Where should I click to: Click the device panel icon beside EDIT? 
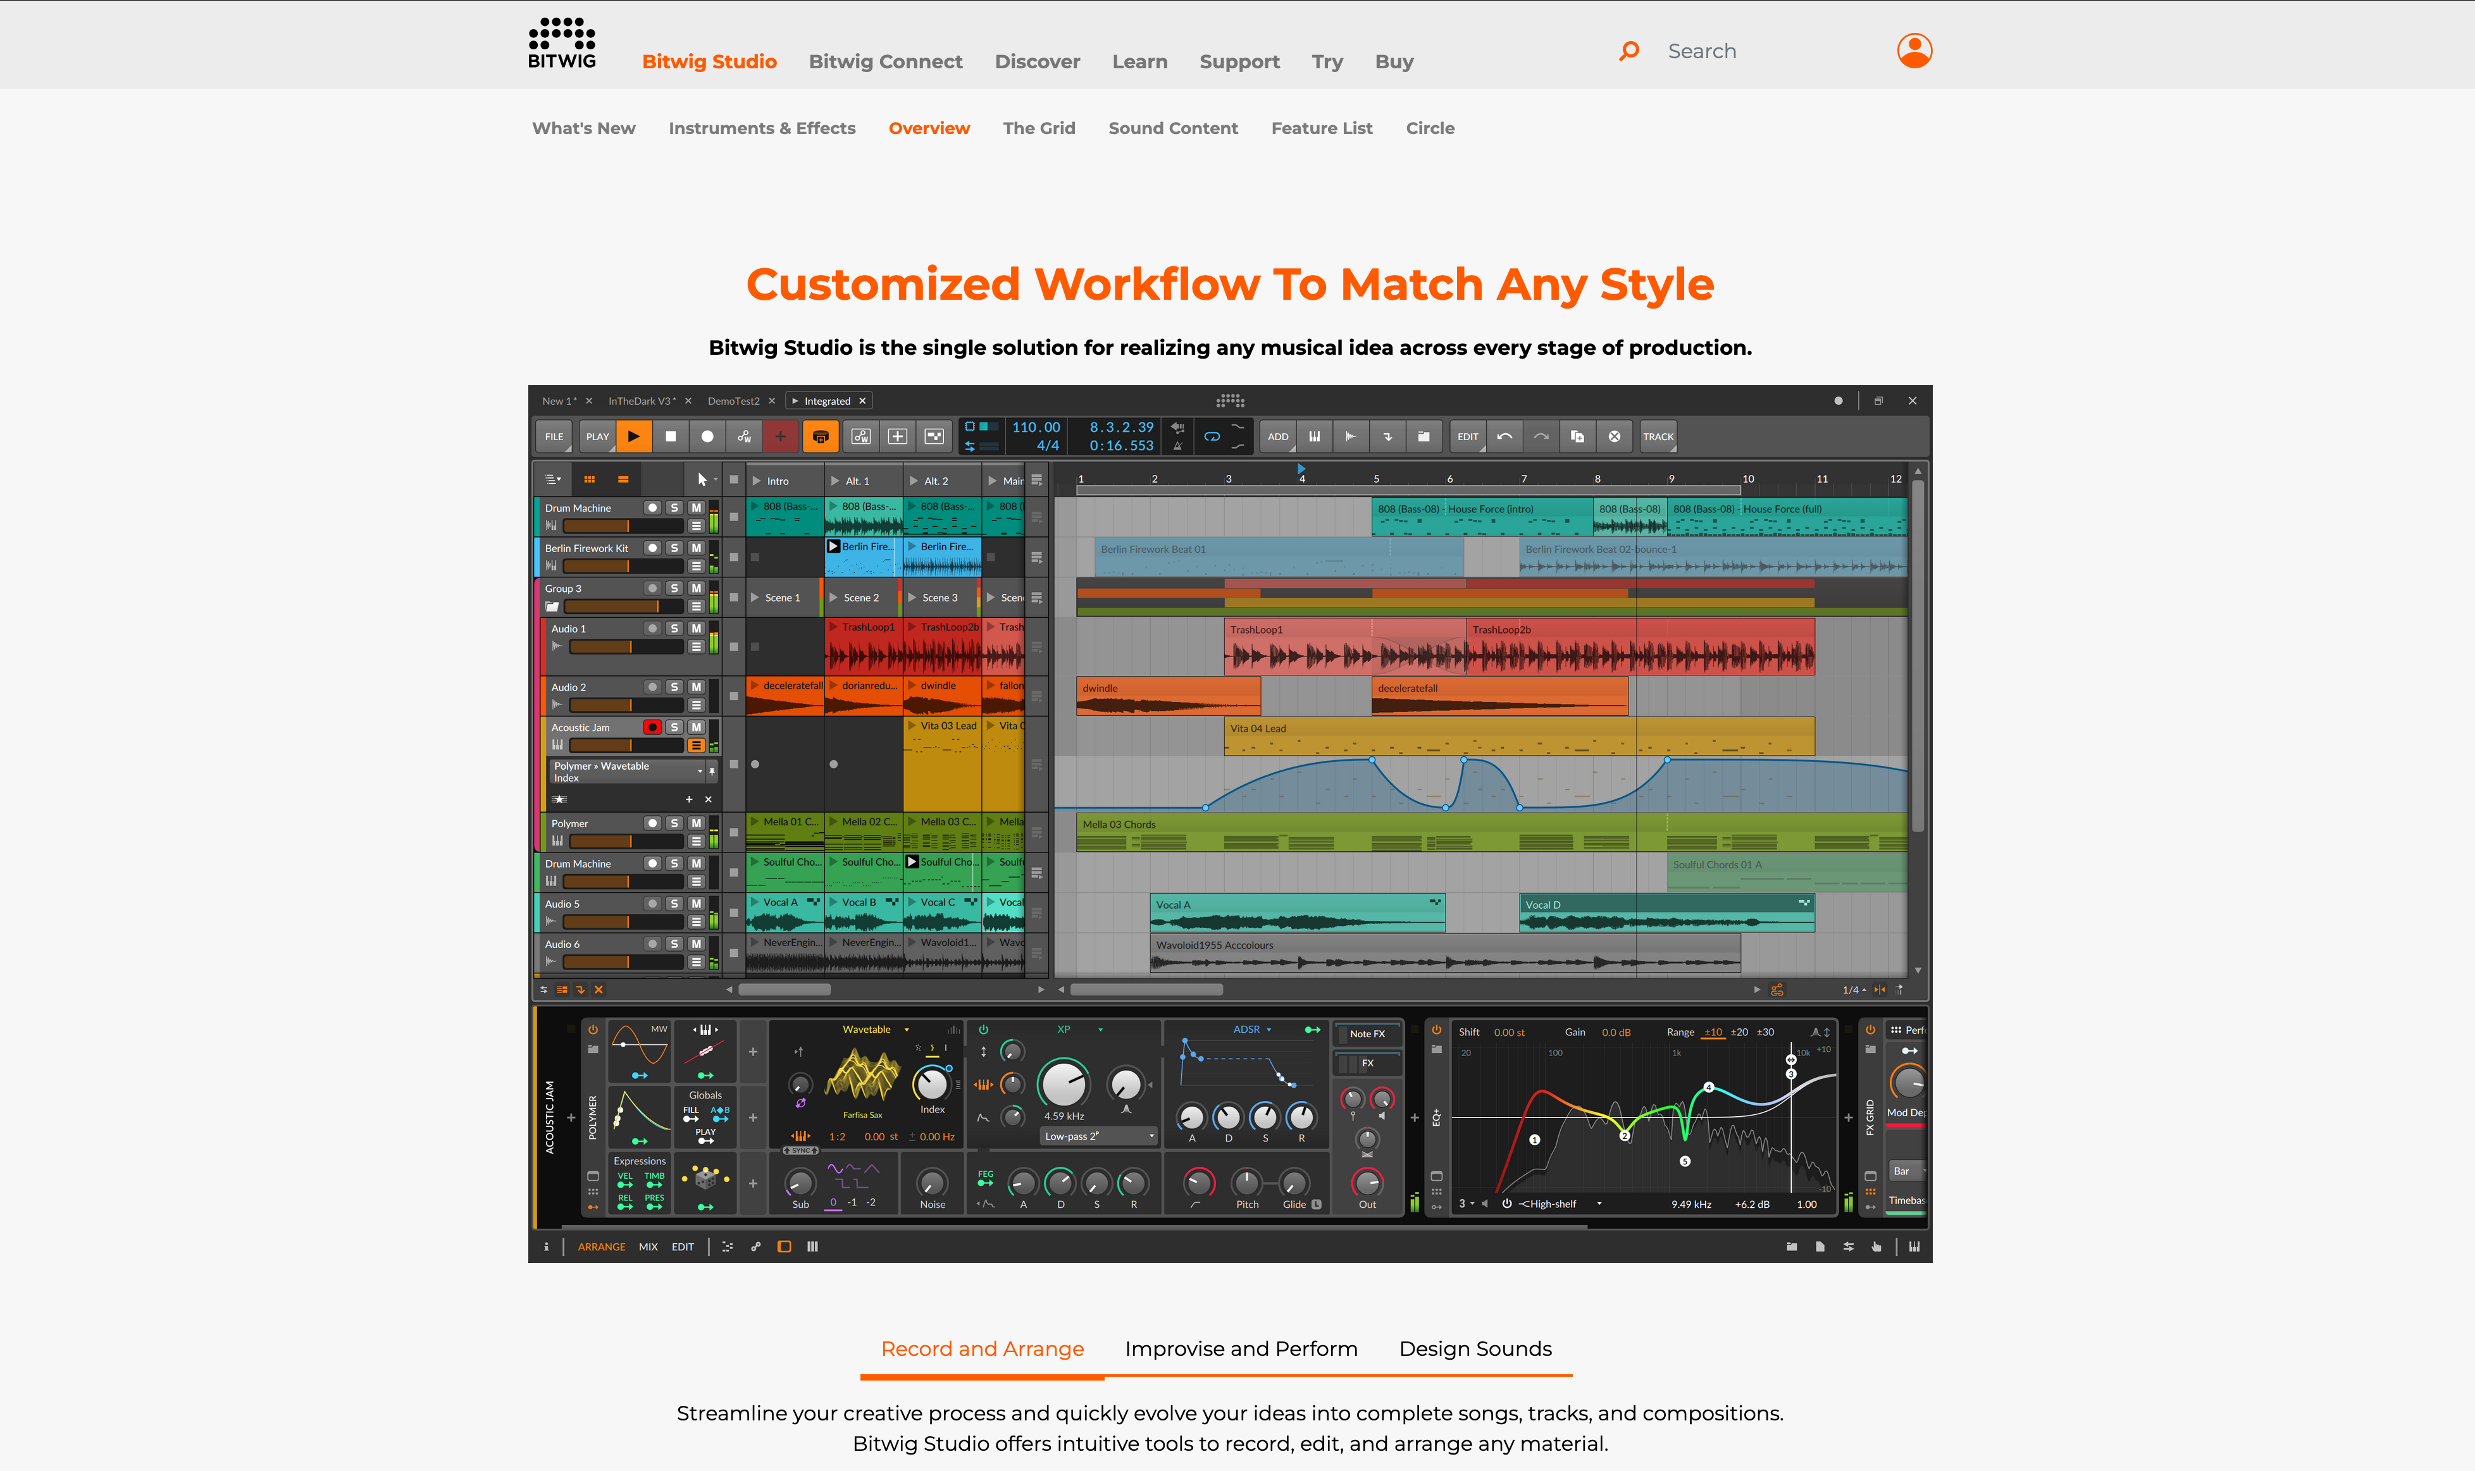point(785,1247)
